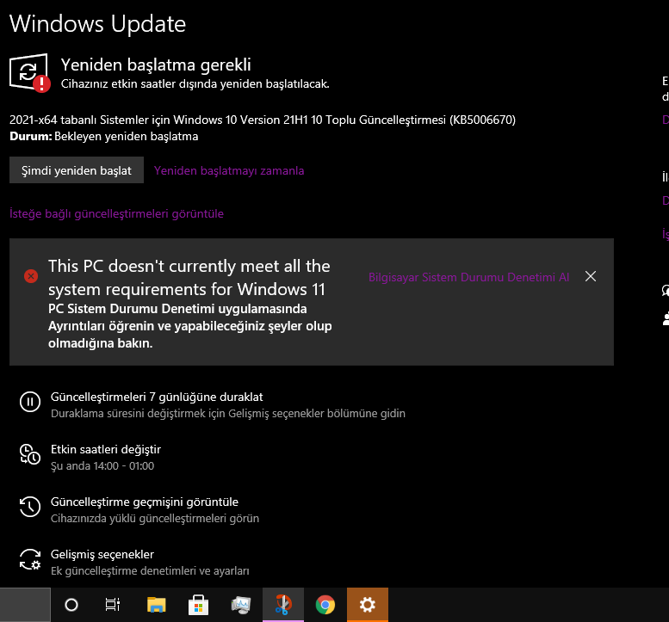
Task: Click update name text containing KB5006670
Action: click(263, 120)
